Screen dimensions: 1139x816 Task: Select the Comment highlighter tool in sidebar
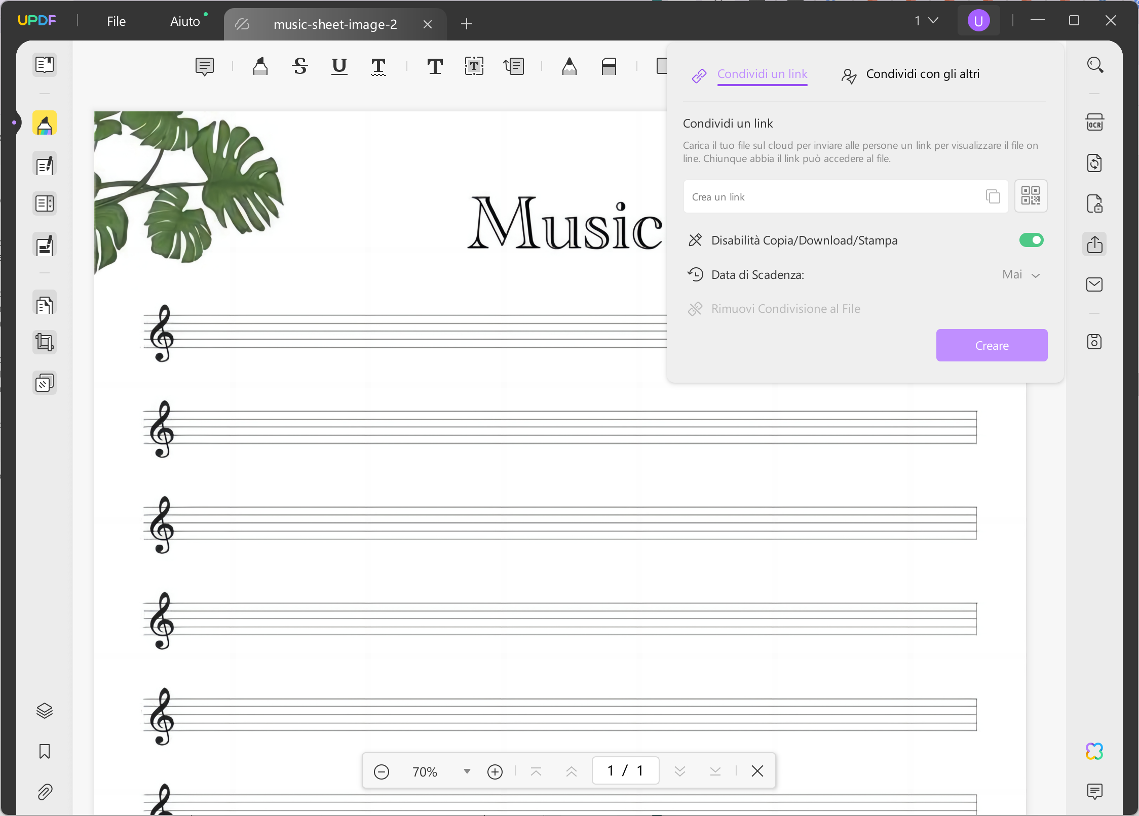click(45, 124)
